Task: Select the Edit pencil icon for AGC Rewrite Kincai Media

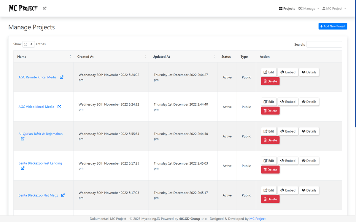Action: coord(265,72)
